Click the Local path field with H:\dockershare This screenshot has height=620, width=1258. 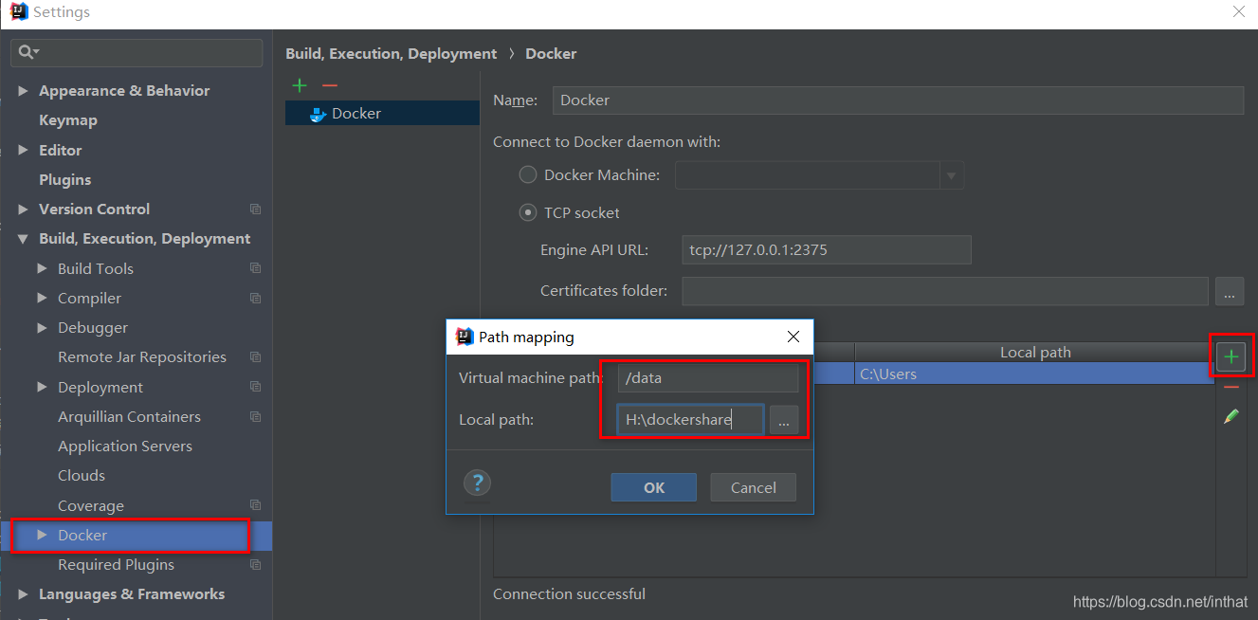691,420
